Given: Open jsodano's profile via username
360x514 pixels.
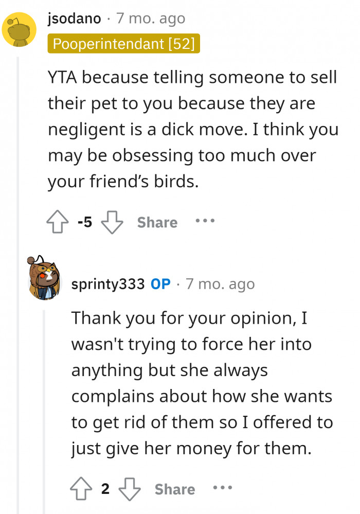Looking at the screenshot, I should point(73,18).
